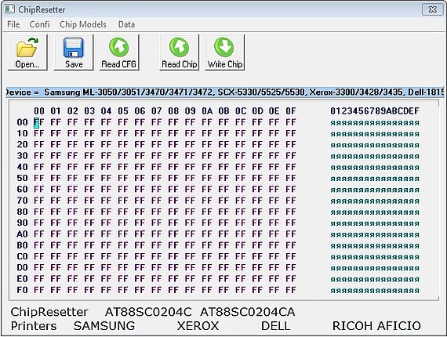Select the highlighted FF byte at 00
The height and width of the screenshot is (337, 447).
click(x=38, y=122)
